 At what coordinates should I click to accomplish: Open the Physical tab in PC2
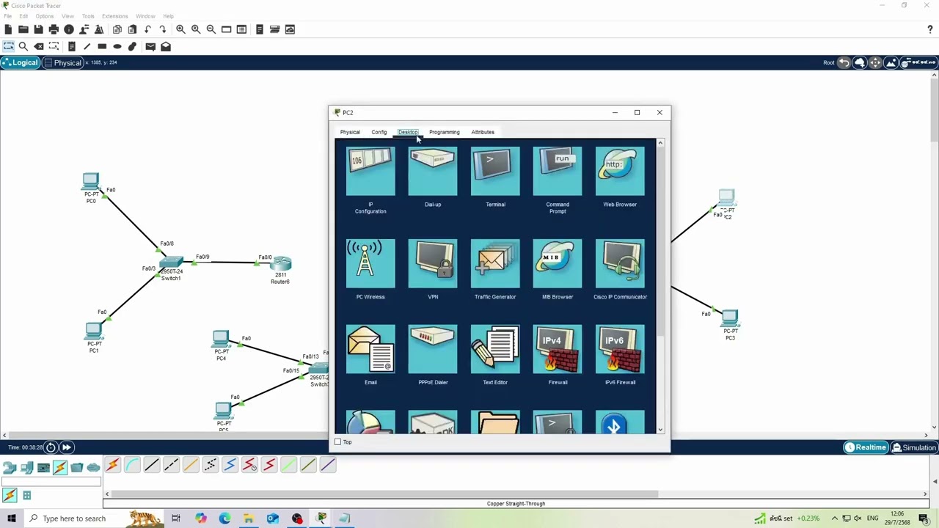(x=350, y=132)
